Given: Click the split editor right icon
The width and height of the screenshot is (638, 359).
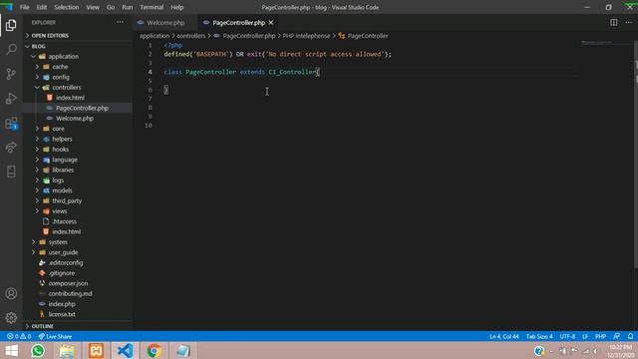Looking at the screenshot, I should [614, 22].
